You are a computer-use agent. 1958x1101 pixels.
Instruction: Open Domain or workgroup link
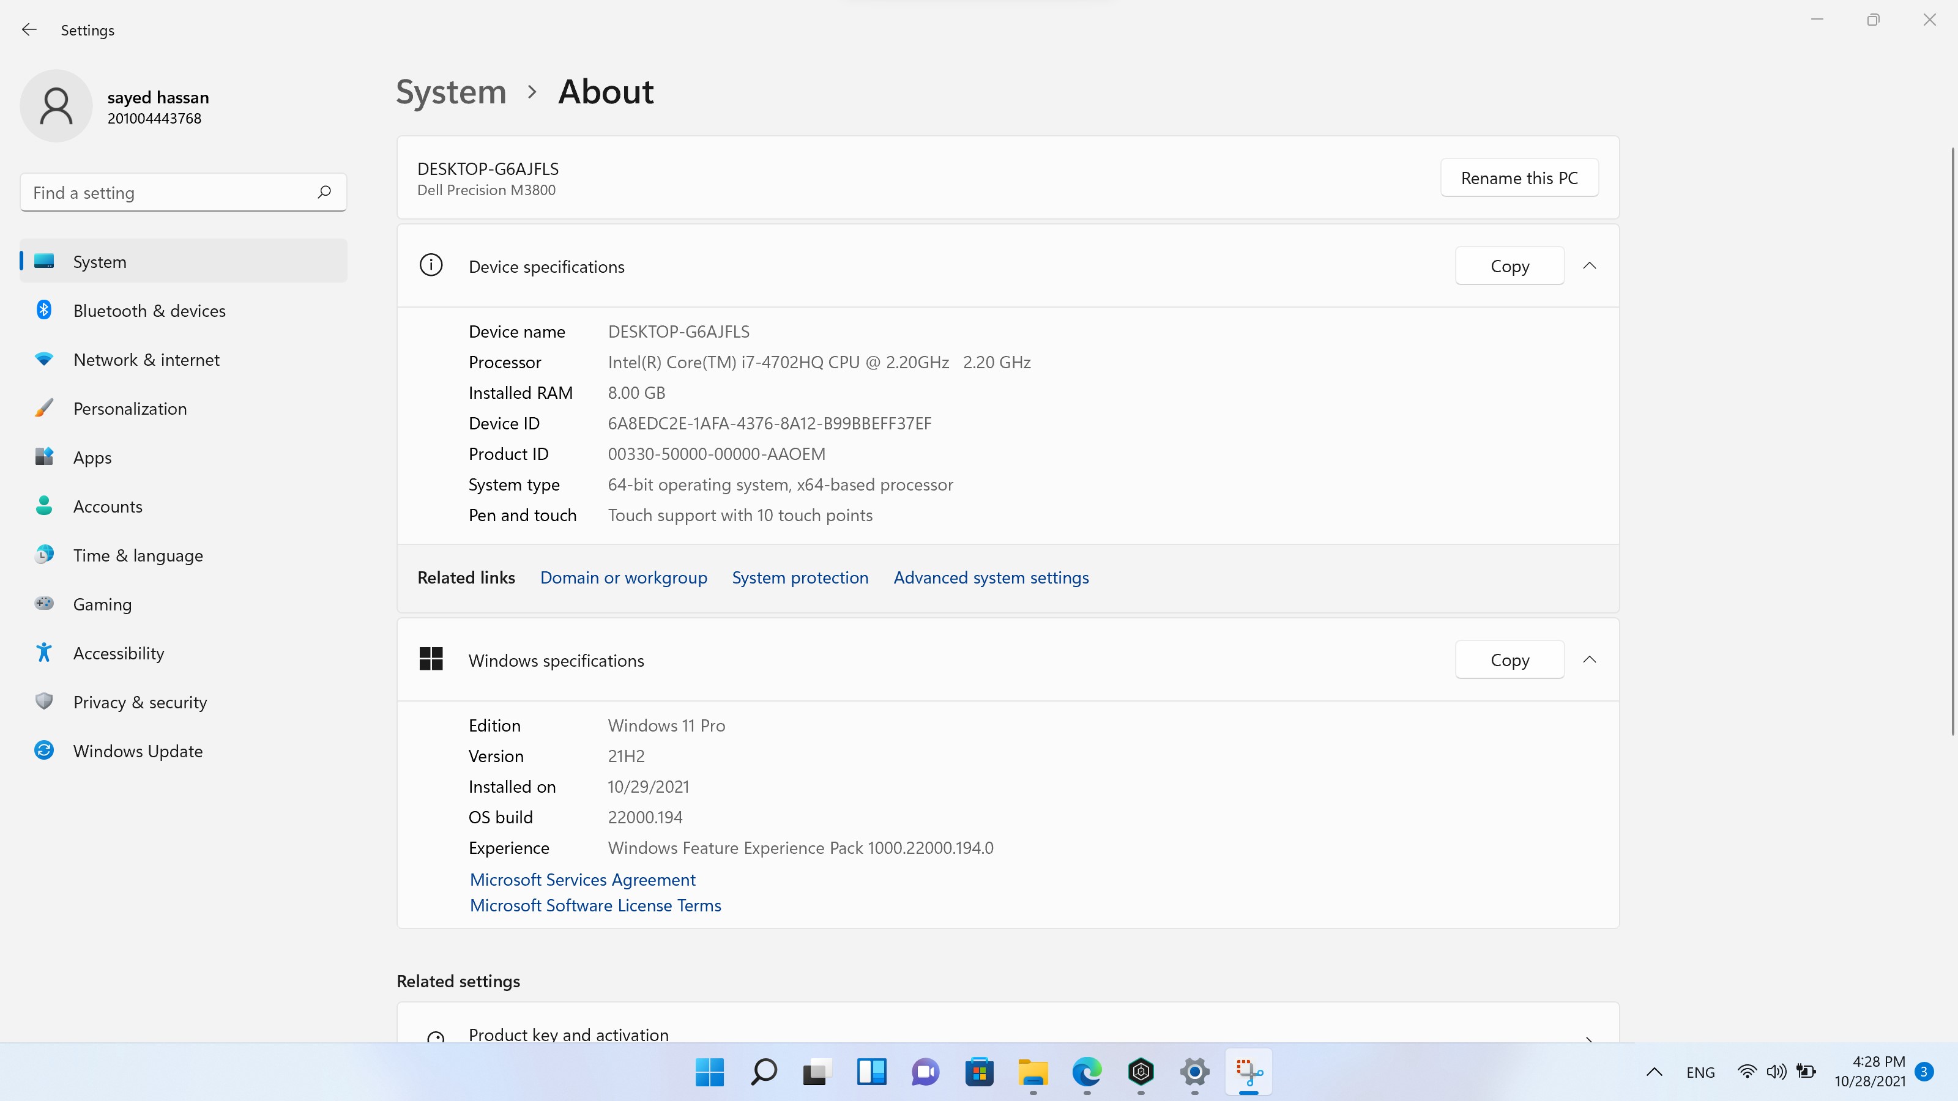coord(624,577)
